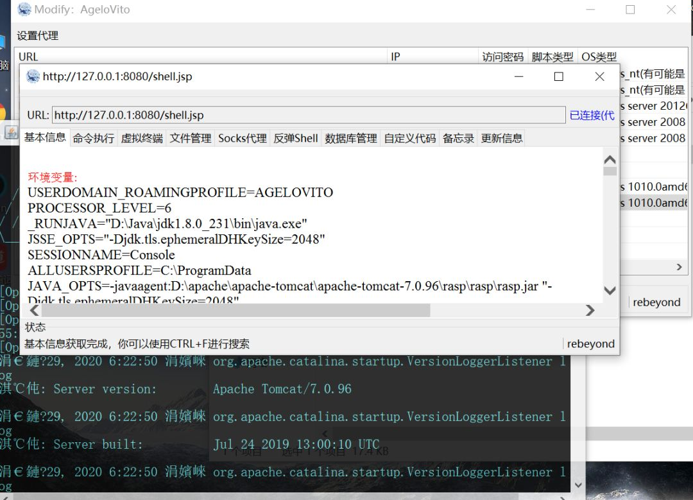Click the URL field with shell.jsp address

tap(309, 115)
